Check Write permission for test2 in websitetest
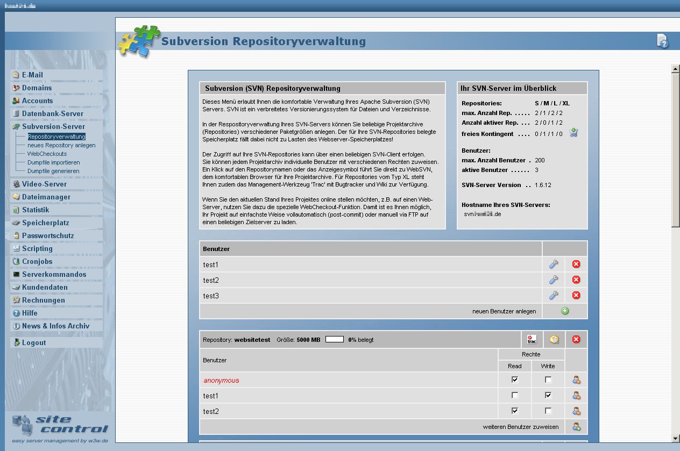 pos(548,411)
